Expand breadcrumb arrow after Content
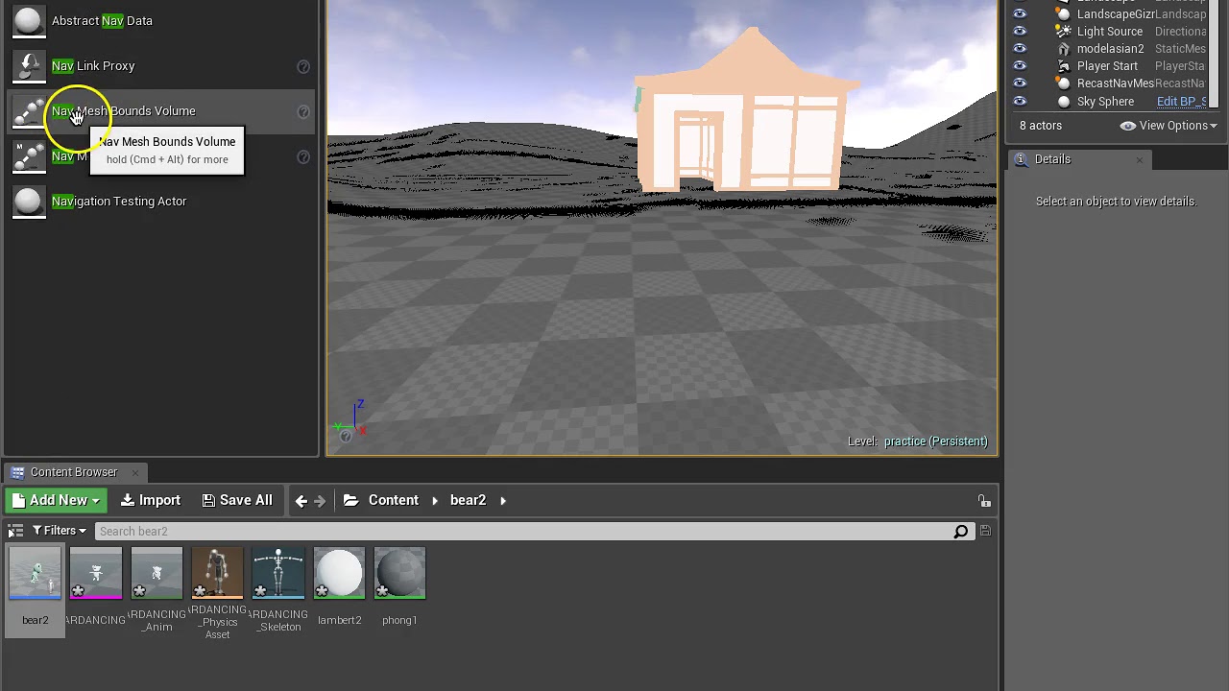This screenshot has height=691, width=1229. [x=435, y=500]
